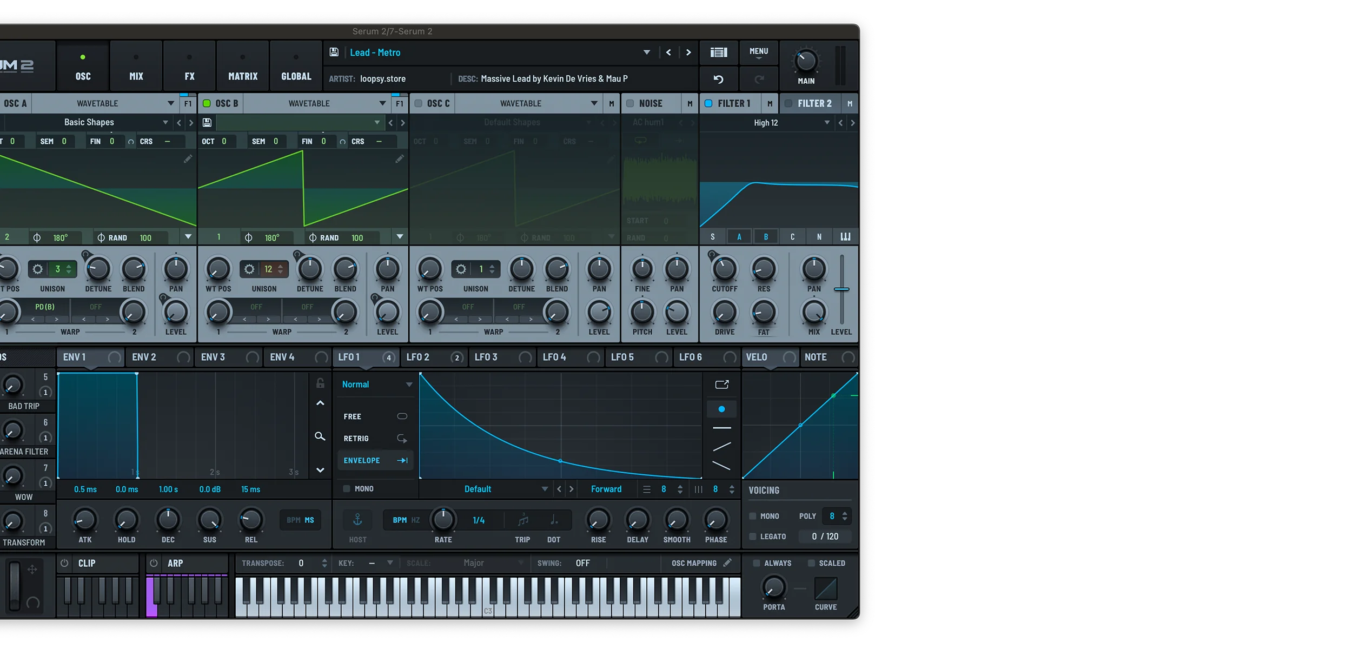This screenshot has height=649, width=1352.
Task: Enable the NOISE oscillator
Action: pyautogui.click(x=630, y=103)
